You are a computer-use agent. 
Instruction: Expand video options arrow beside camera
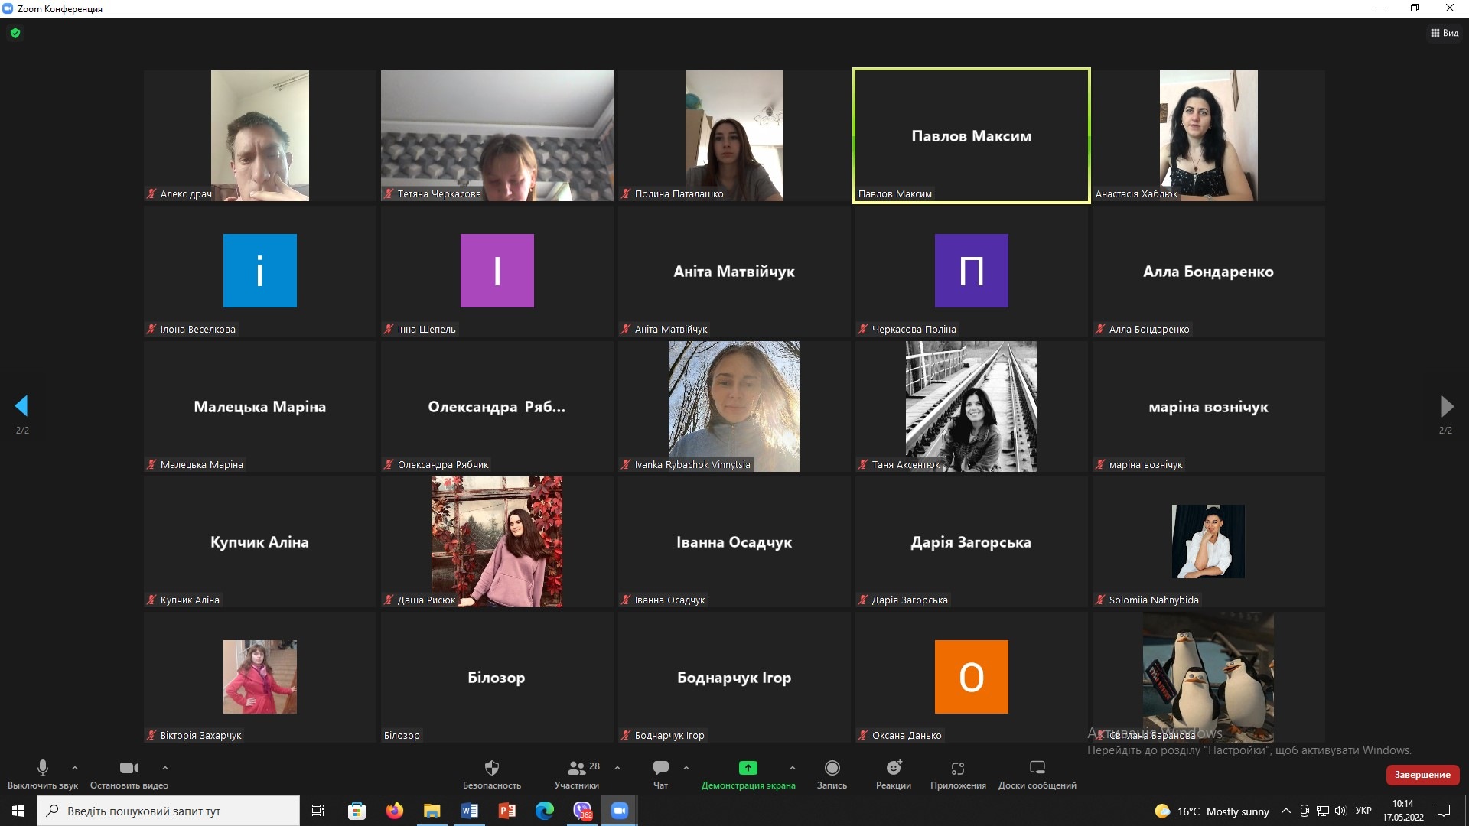(165, 767)
